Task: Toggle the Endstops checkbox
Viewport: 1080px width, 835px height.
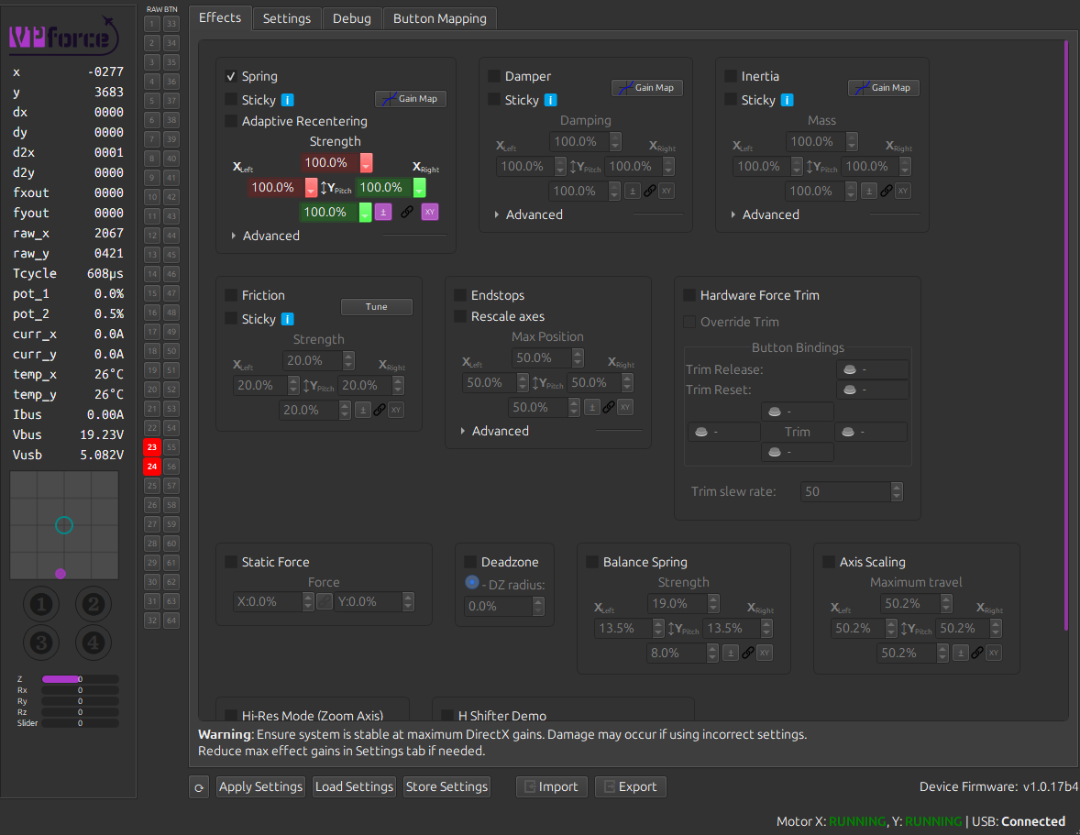Action: [460, 294]
